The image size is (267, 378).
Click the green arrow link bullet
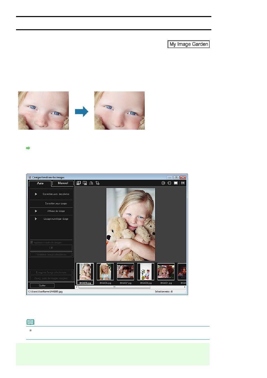(x=28, y=148)
